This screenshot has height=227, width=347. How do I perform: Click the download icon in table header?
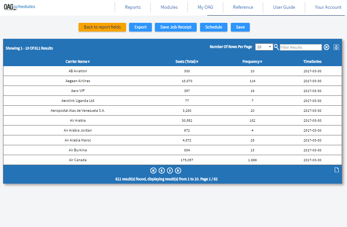pos(336,47)
